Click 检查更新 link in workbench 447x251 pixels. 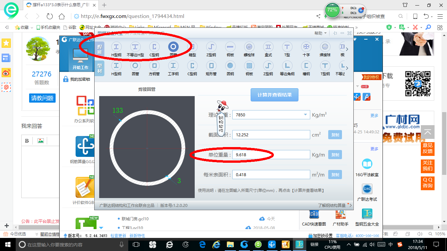pos(118,235)
